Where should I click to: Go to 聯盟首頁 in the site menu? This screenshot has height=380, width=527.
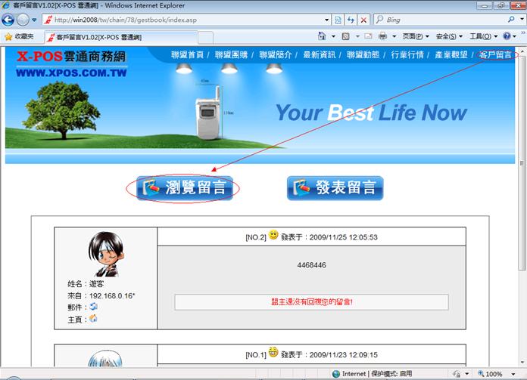click(x=187, y=55)
